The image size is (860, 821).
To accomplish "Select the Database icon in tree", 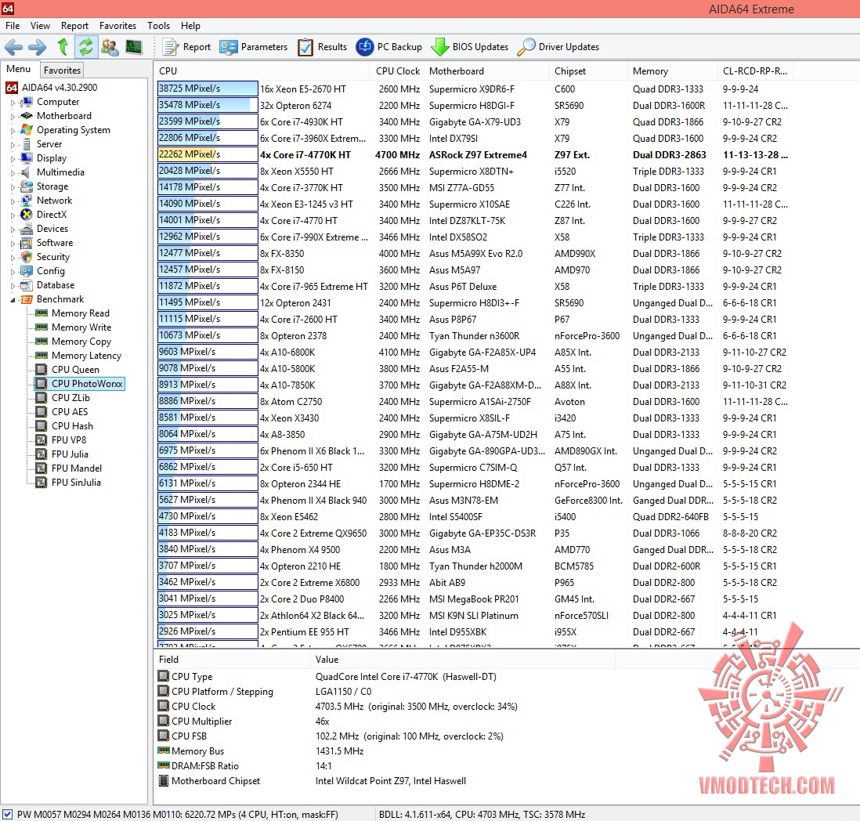I will 27,285.
